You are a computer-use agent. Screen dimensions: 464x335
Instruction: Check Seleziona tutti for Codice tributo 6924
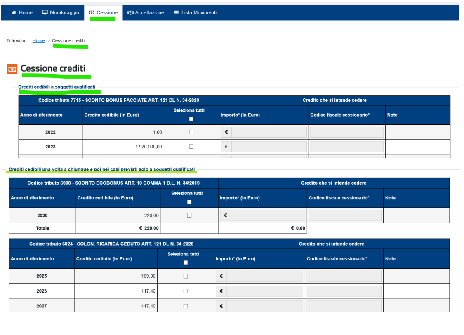click(186, 262)
